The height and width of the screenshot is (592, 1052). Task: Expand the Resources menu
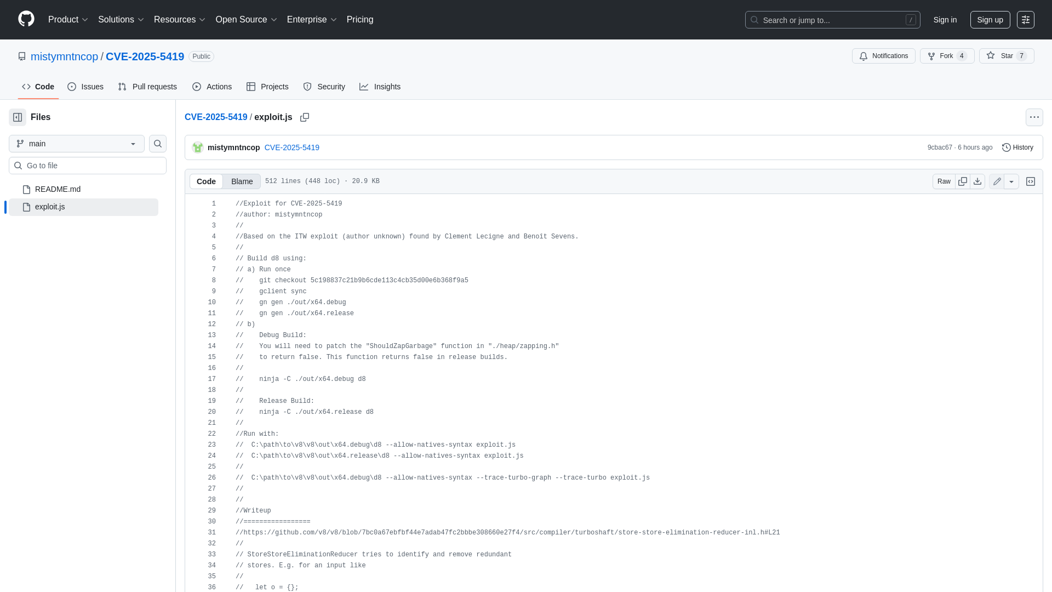point(180,20)
